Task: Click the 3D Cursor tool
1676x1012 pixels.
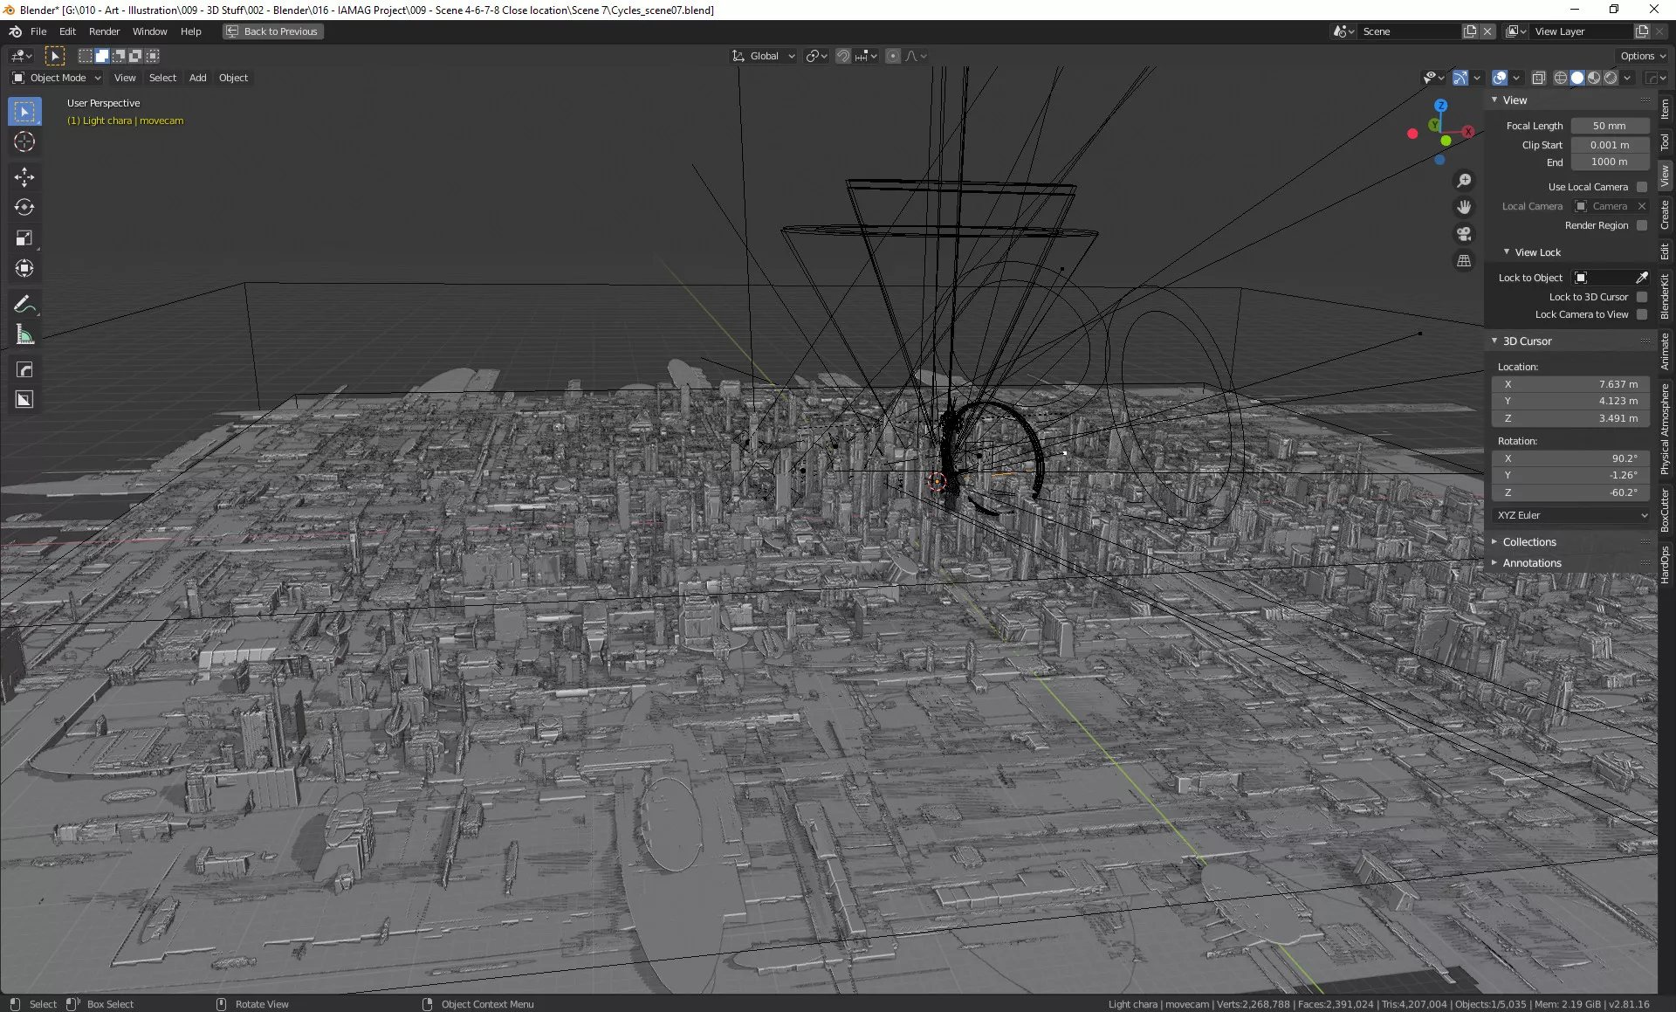Action: (x=24, y=141)
